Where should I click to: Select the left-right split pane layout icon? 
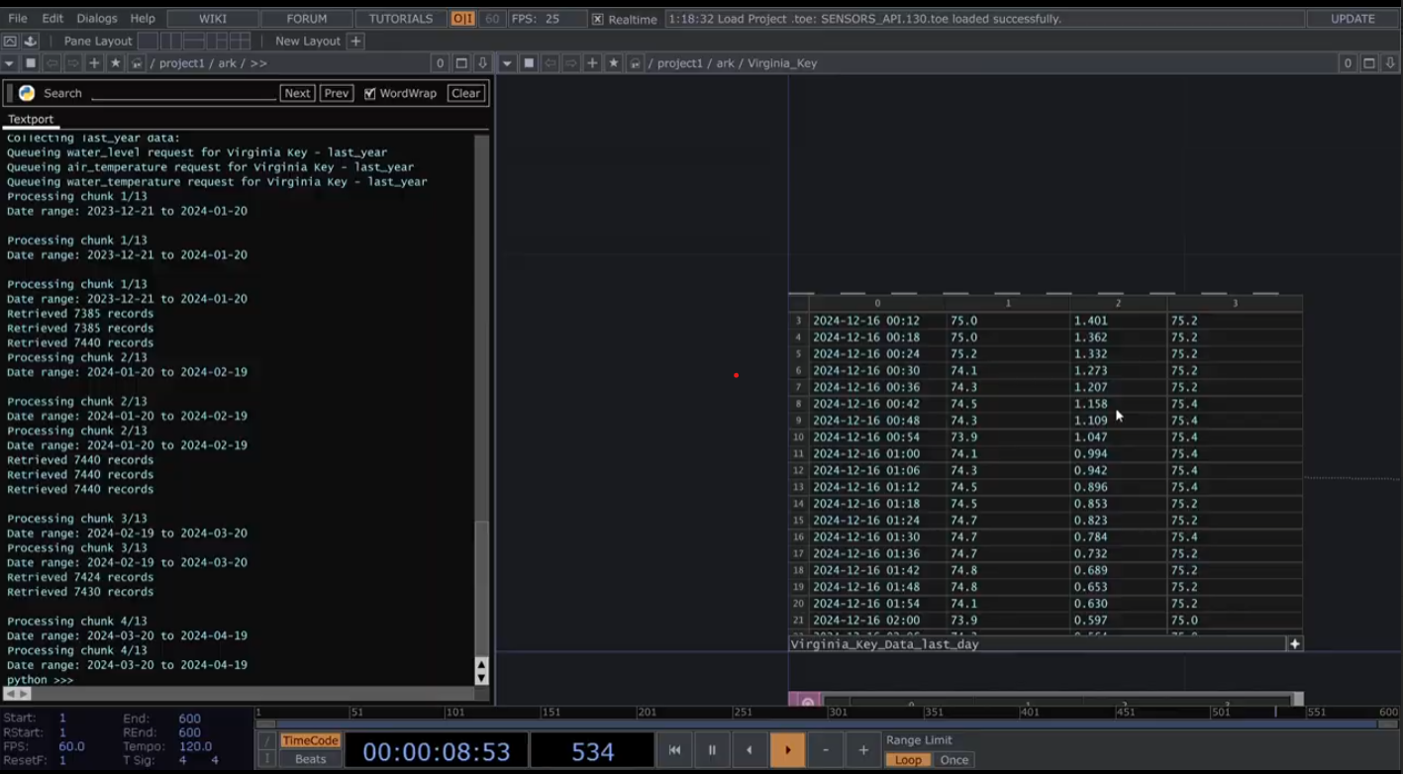(x=171, y=41)
